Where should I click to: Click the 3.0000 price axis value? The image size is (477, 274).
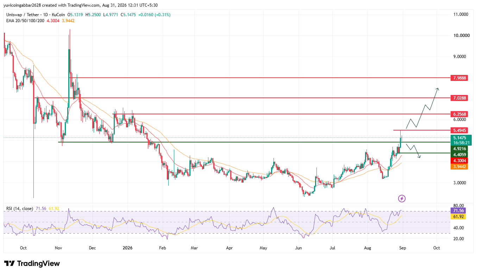460,183
